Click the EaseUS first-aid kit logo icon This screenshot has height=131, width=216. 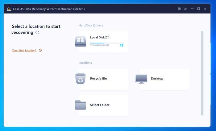(9, 9)
